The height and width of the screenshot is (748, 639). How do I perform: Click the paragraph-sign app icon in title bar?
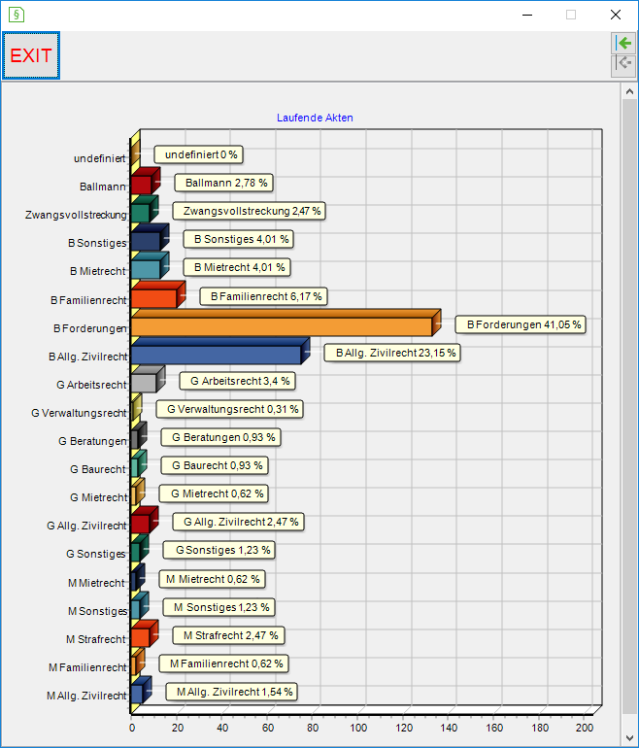[17, 15]
